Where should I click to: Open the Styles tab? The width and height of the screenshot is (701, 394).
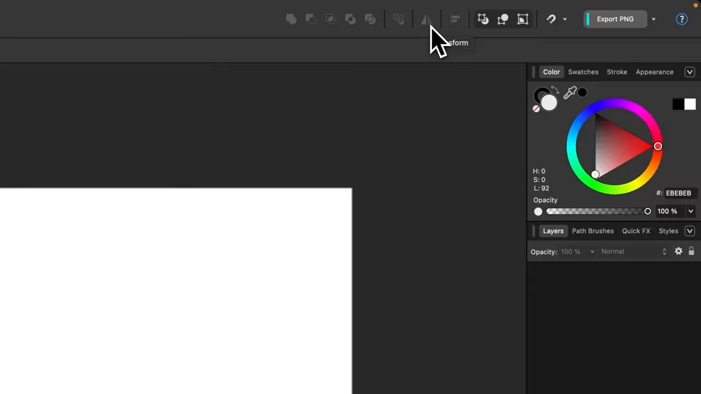(668, 231)
